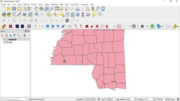
Task: Click the Magnifier stepper arrows
Action: click(x=136, y=99)
